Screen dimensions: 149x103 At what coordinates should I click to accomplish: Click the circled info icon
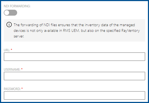coord(9,25)
